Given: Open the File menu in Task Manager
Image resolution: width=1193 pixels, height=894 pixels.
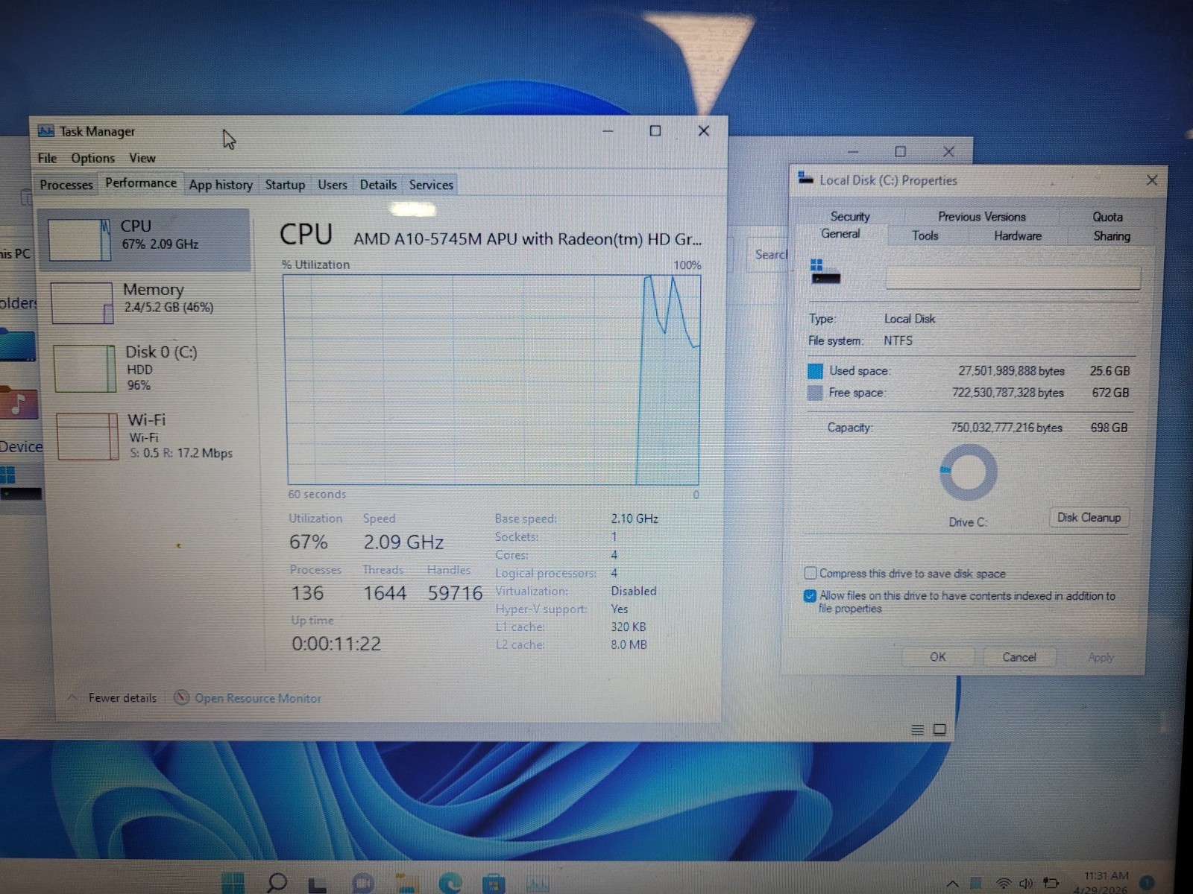Looking at the screenshot, I should [x=47, y=158].
